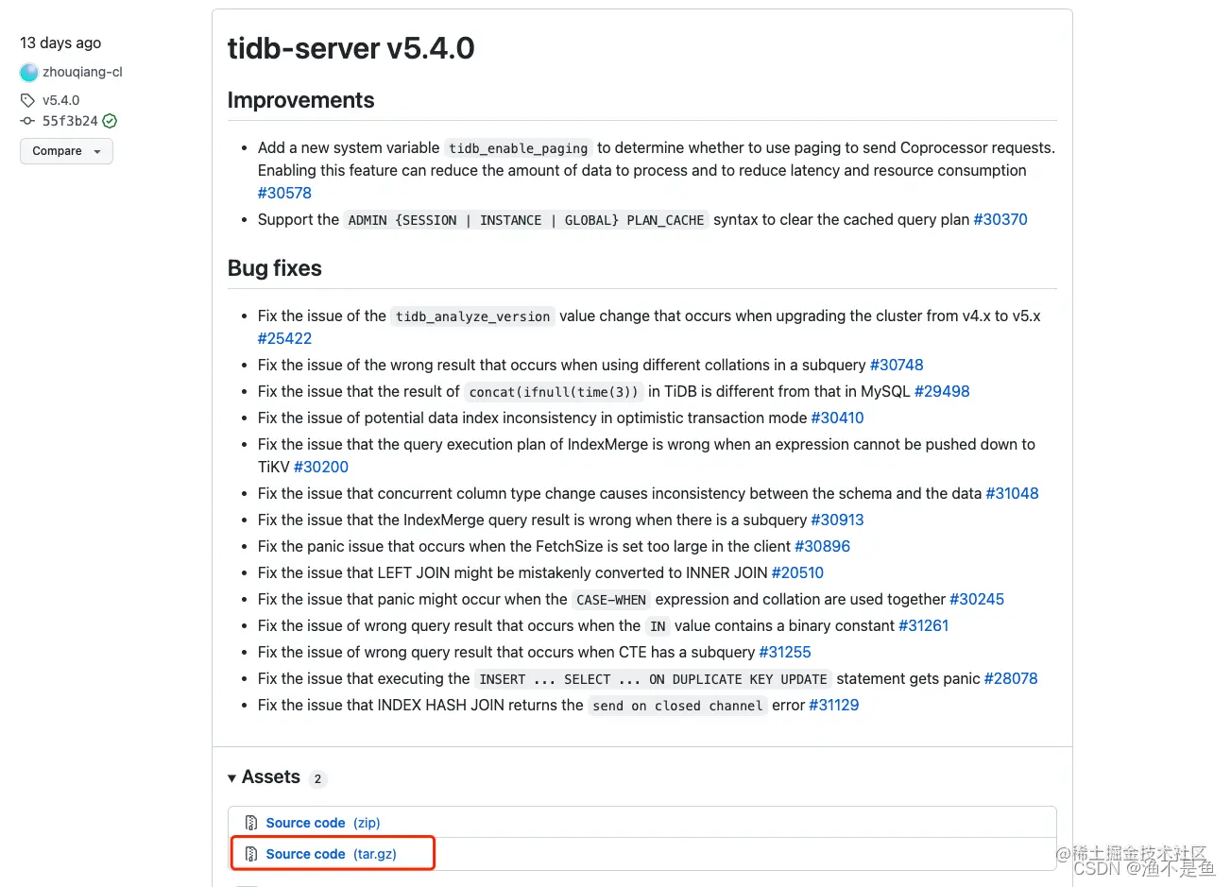
Task: Open issue #31255 about CTE subquery
Action: tap(785, 652)
